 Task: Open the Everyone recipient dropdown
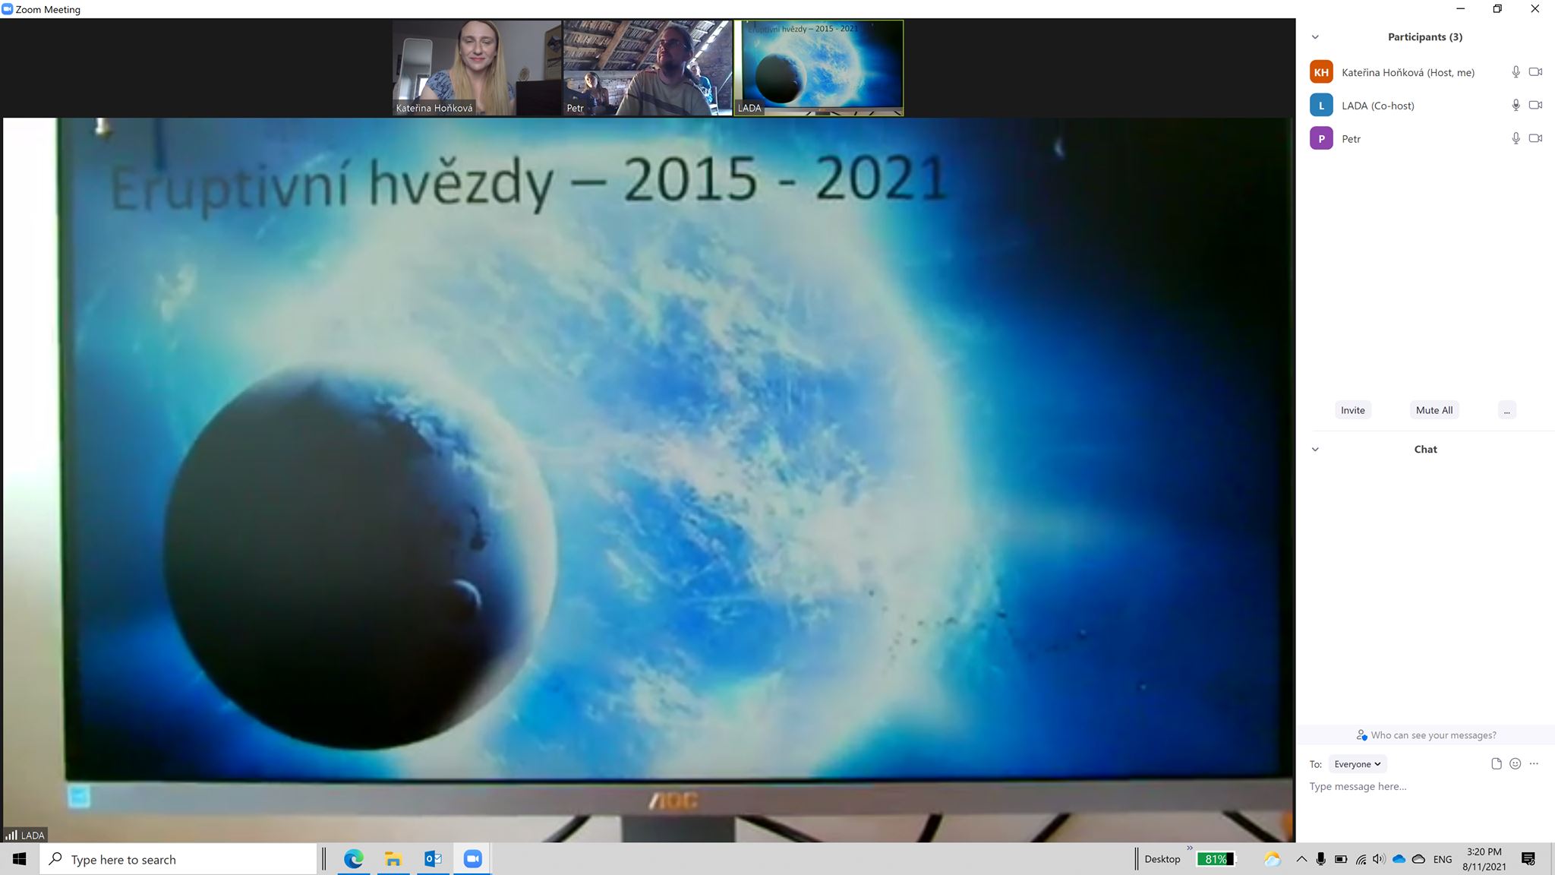(1357, 764)
